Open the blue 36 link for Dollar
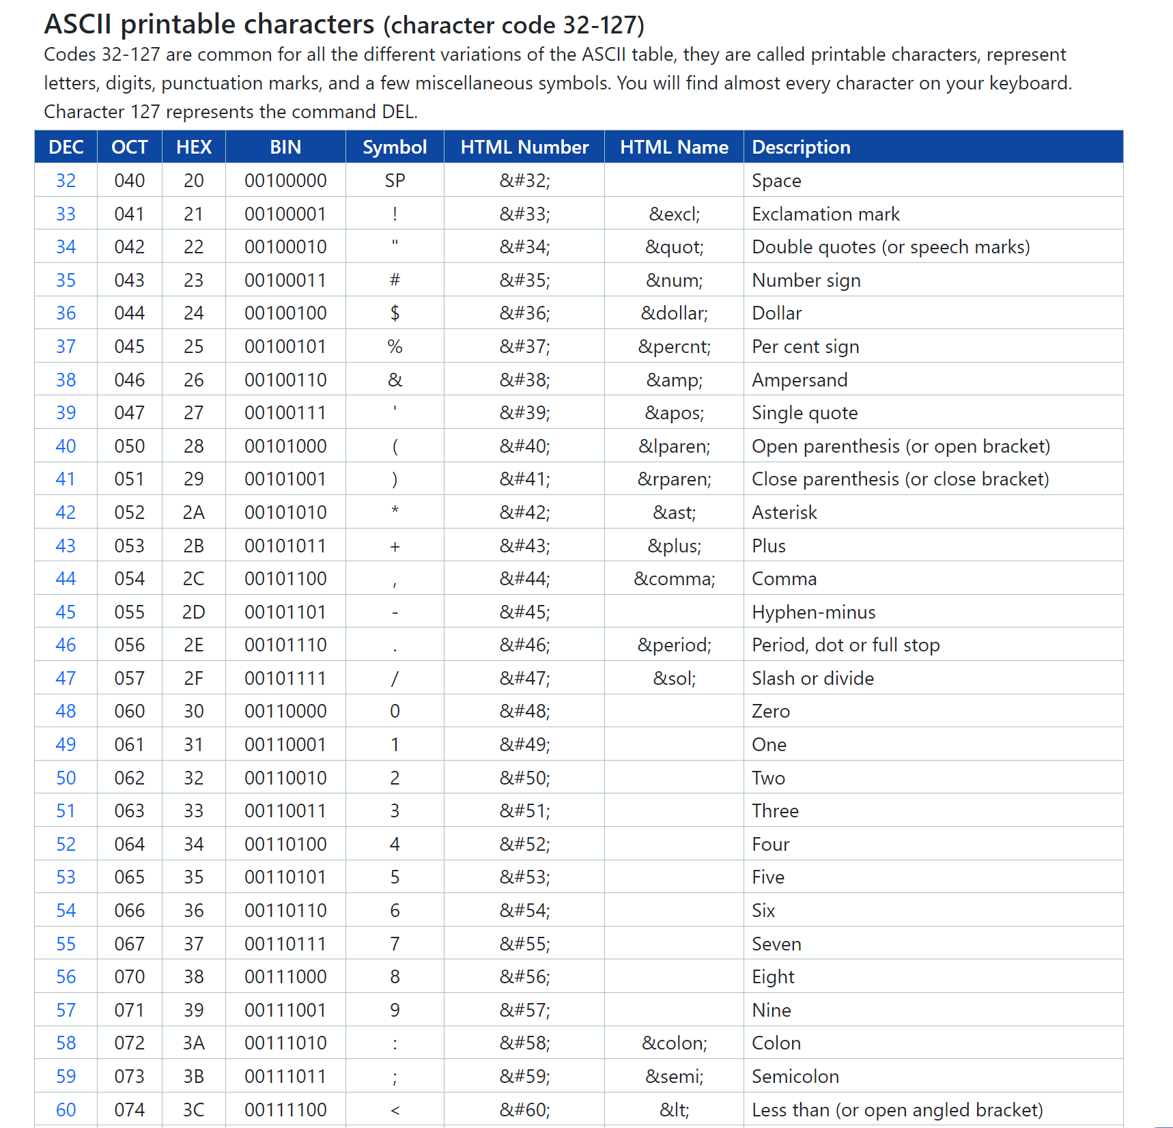The width and height of the screenshot is (1173, 1128). point(66,313)
